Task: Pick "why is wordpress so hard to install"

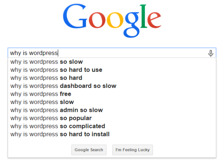Action: point(112,134)
